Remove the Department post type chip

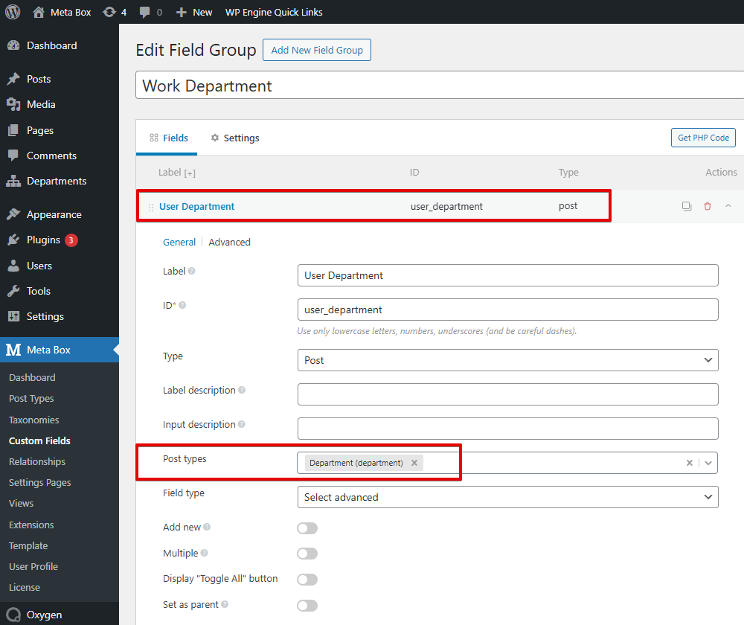tap(414, 462)
